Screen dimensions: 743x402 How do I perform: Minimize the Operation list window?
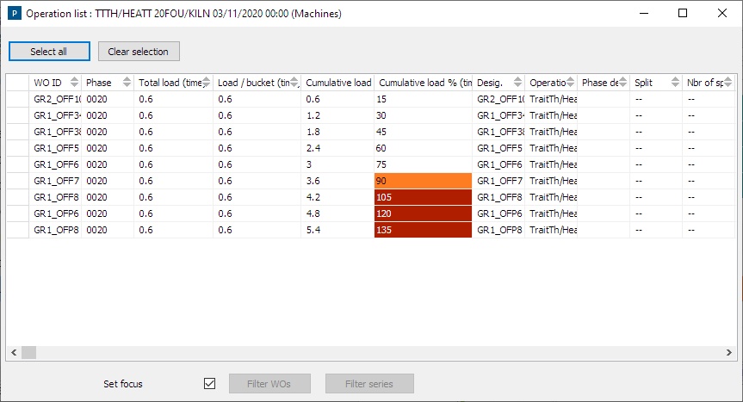(643, 13)
